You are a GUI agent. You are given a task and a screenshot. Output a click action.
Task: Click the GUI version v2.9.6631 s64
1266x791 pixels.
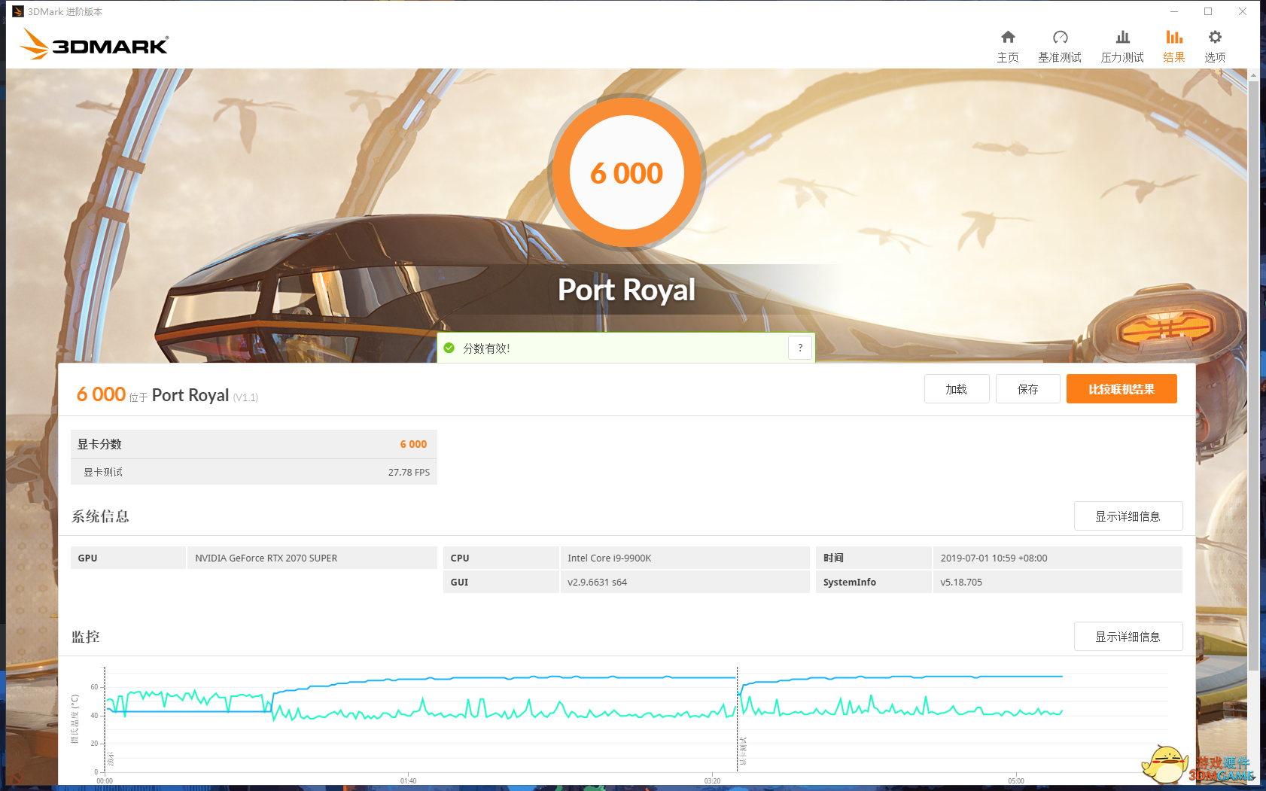(597, 583)
